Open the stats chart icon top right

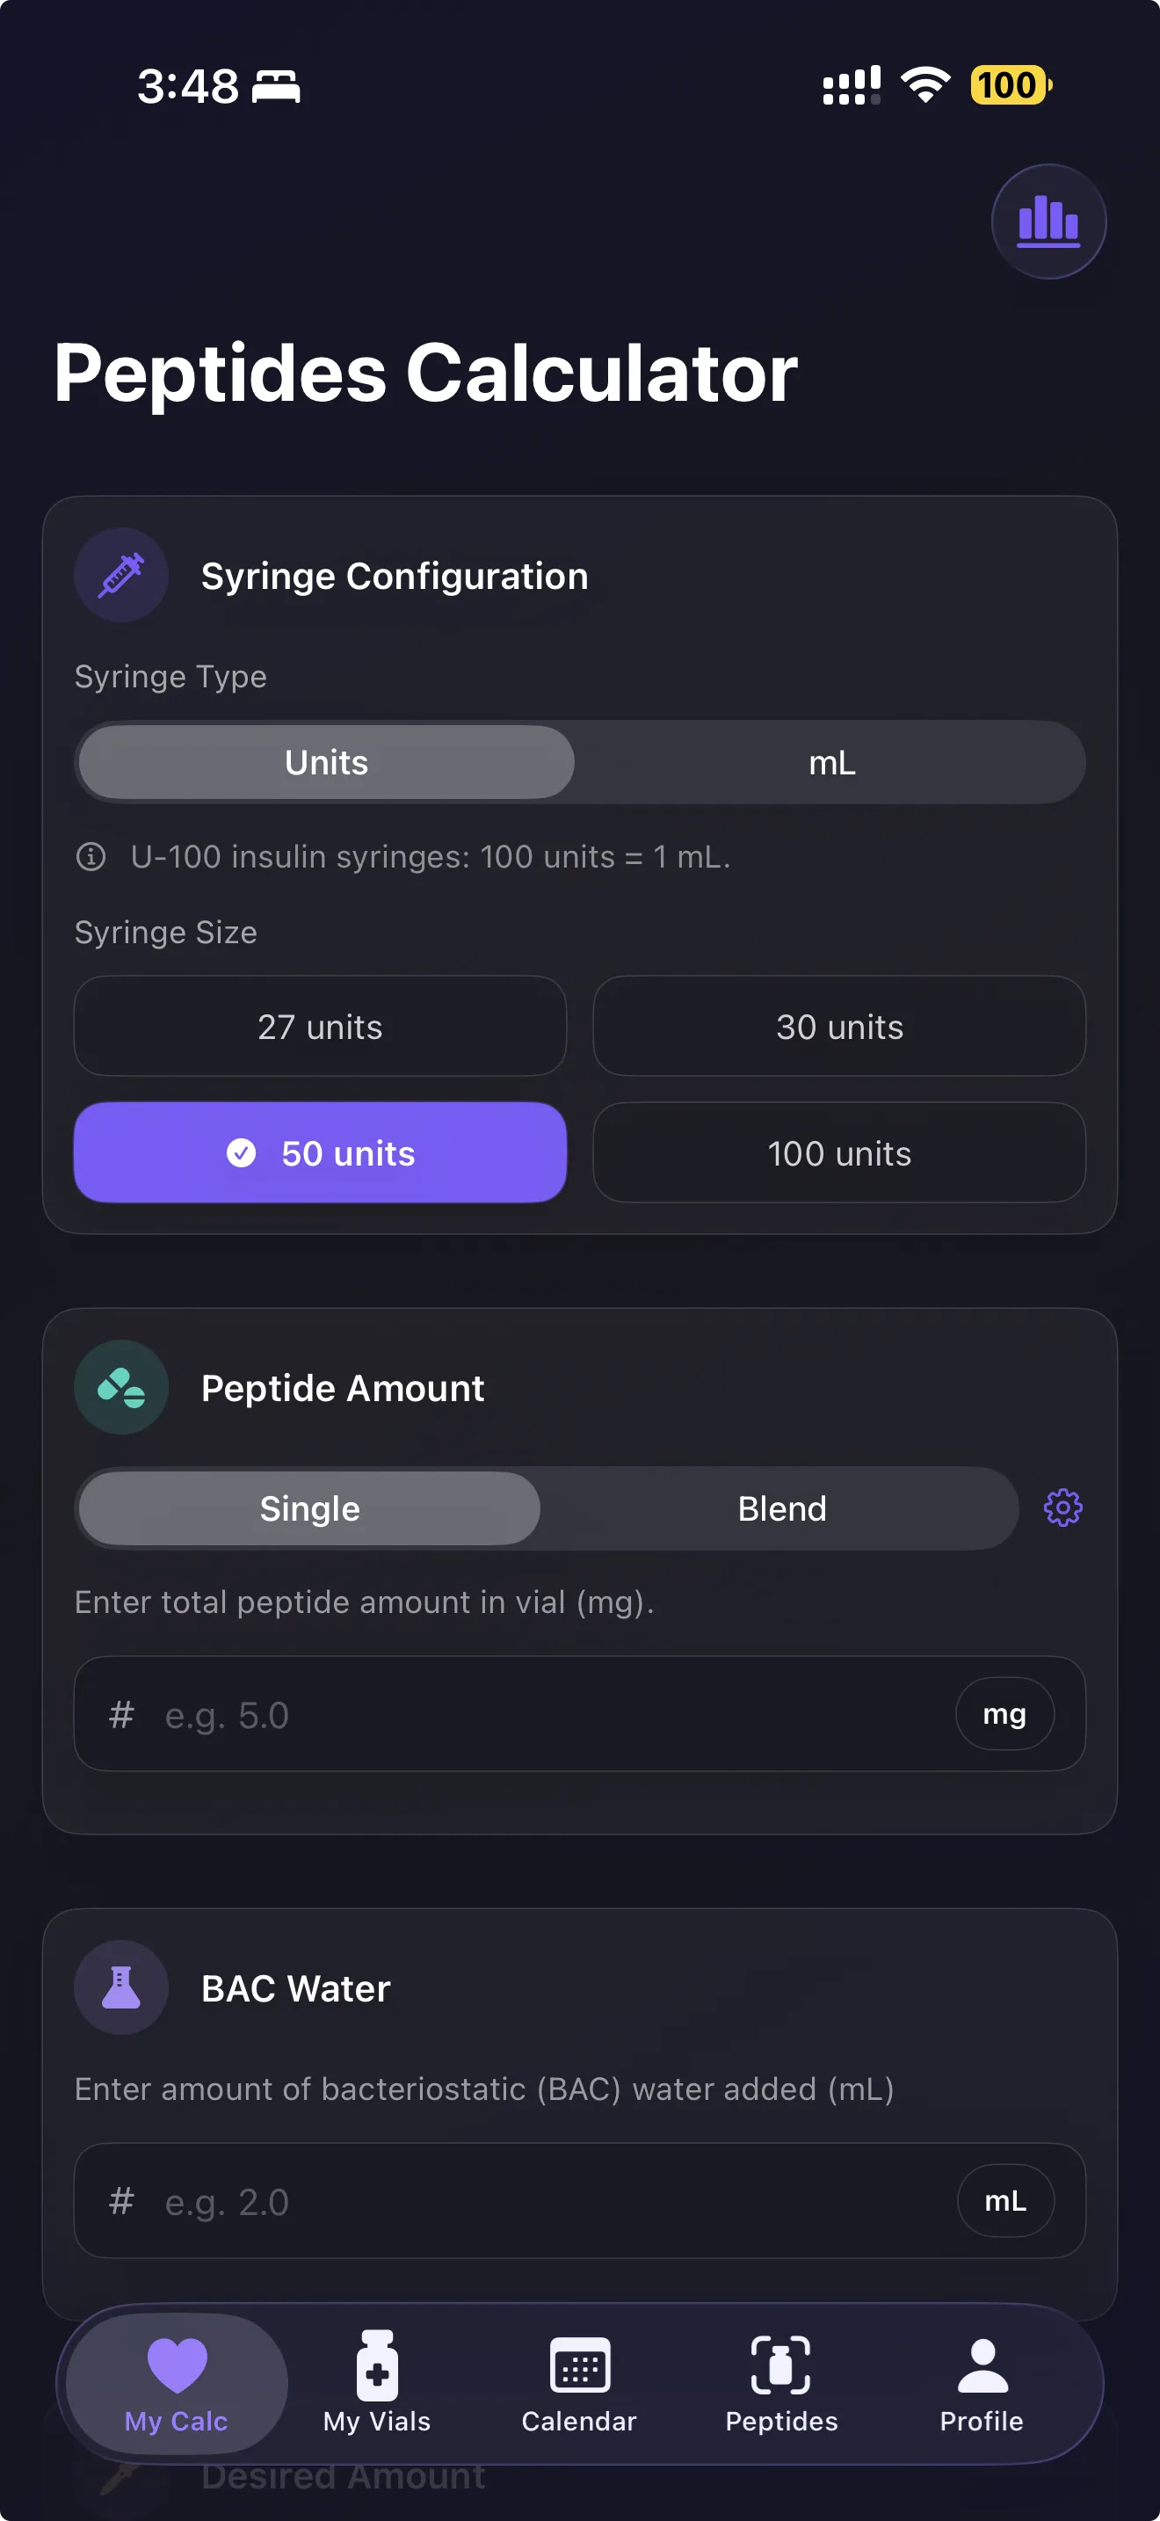(x=1048, y=222)
